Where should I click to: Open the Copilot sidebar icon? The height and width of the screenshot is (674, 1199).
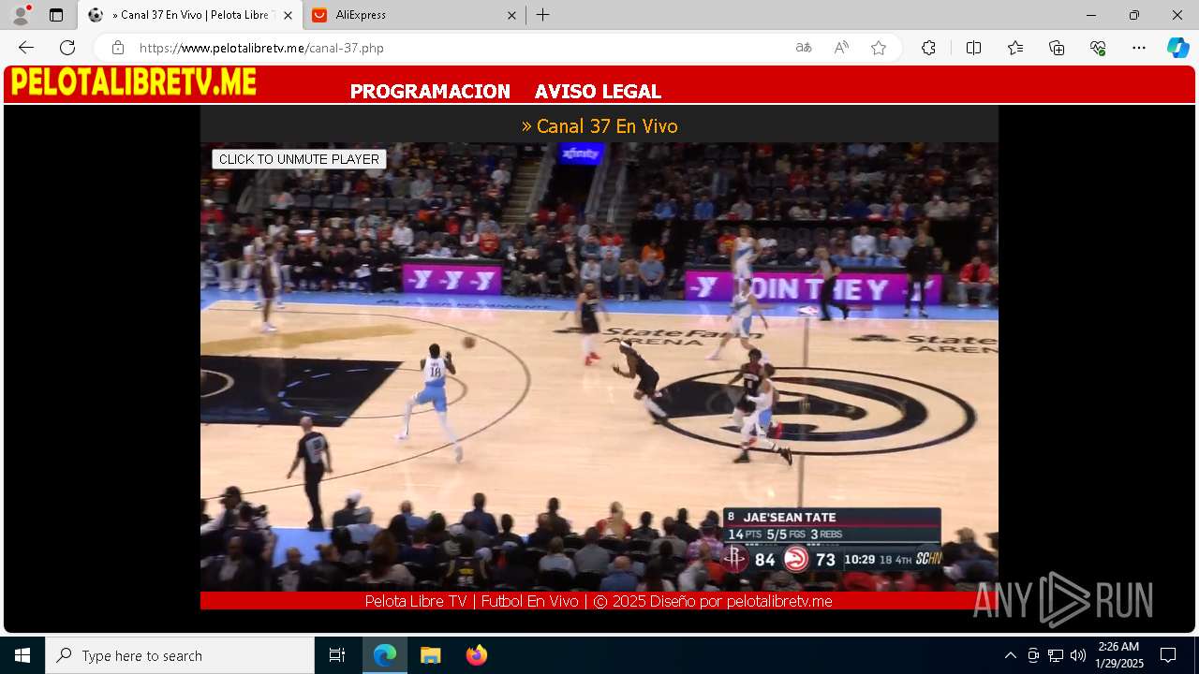(1177, 48)
